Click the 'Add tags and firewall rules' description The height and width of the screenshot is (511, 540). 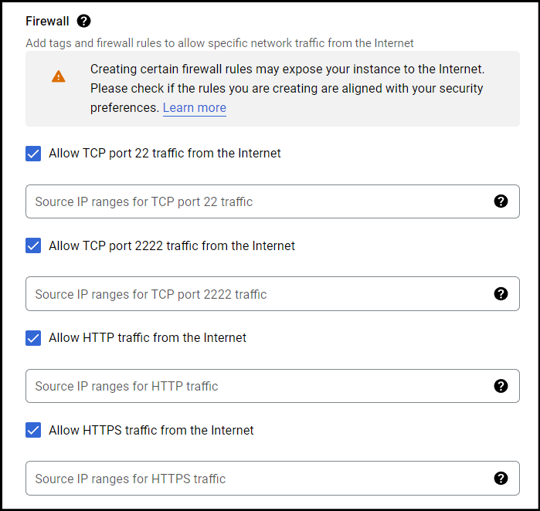(x=219, y=43)
